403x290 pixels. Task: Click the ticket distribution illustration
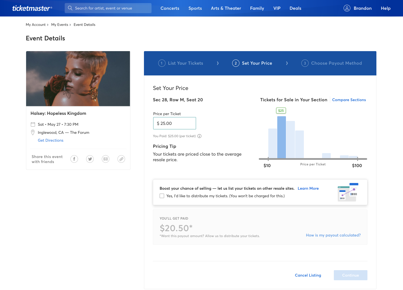coord(348,192)
